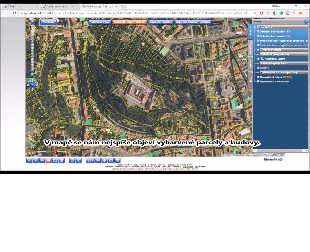Activate the GPS coordinates tool
The image size is (310, 252).
[x=98, y=160]
